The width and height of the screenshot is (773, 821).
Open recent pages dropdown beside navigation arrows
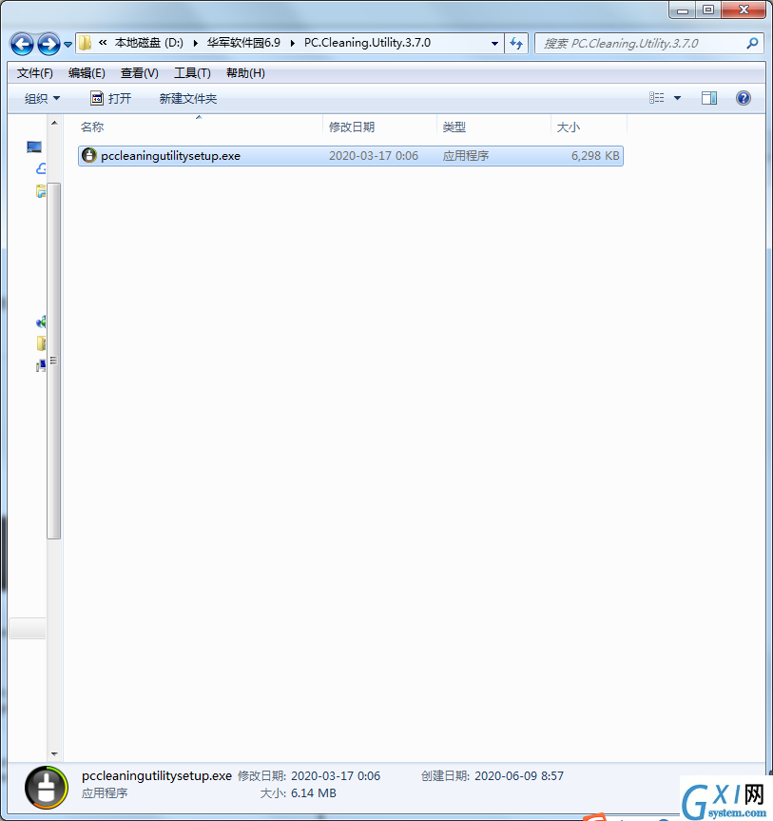[x=68, y=45]
